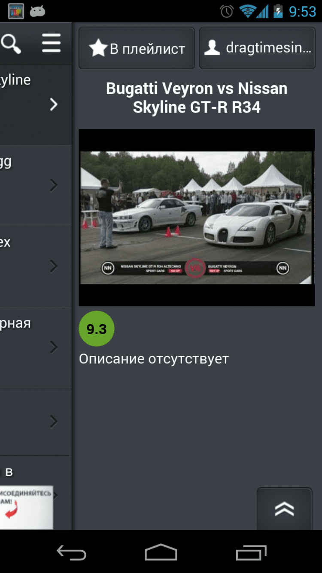322x573 pixels.
Task: Add video via В плейлист button
Action: point(137,48)
